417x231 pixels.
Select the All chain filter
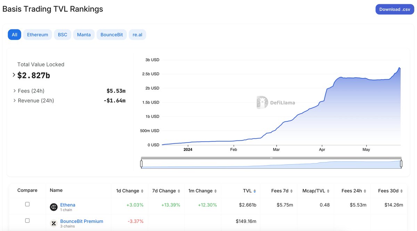tap(15, 34)
